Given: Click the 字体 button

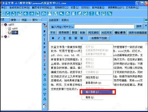Looking at the screenshot, I should tap(53, 33).
